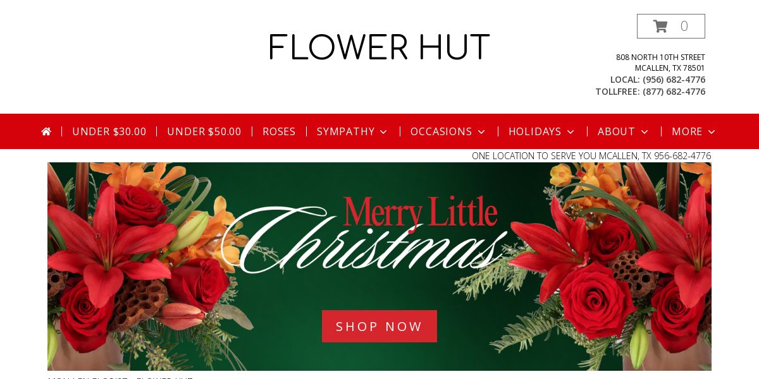This screenshot has height=379, width=759.
Task: Expand the Occasions dropdown chevron
Action: 481,132
